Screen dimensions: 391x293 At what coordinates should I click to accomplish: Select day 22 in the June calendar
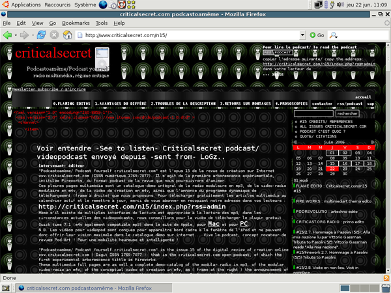pos(332,168)
